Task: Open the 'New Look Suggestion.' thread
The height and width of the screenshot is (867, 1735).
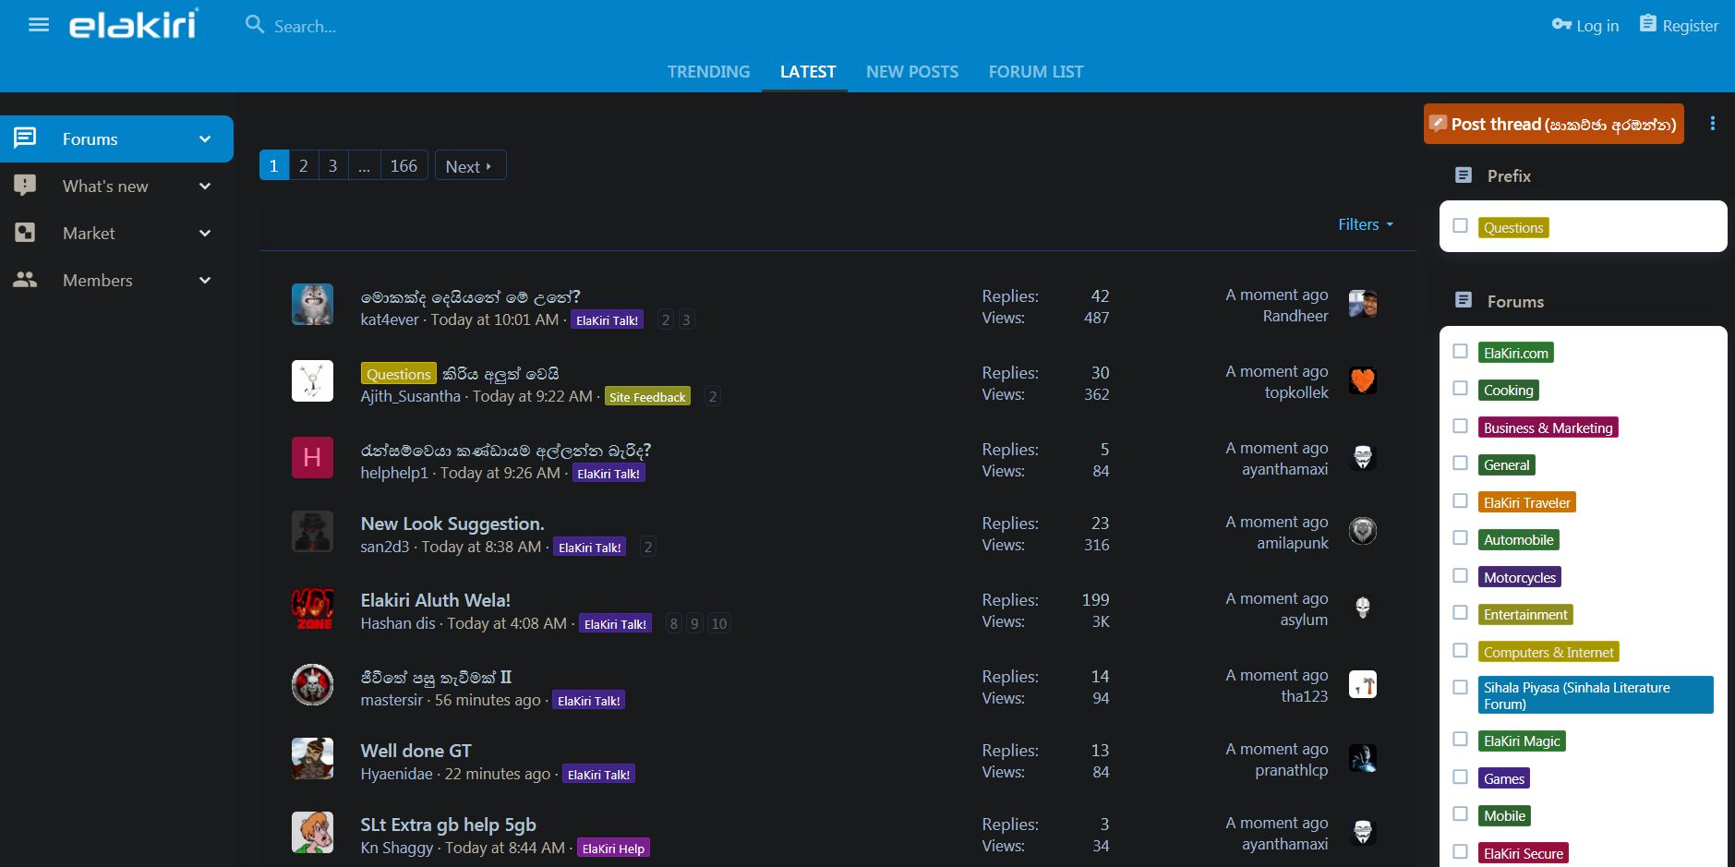Action: (x=452, y=524)
